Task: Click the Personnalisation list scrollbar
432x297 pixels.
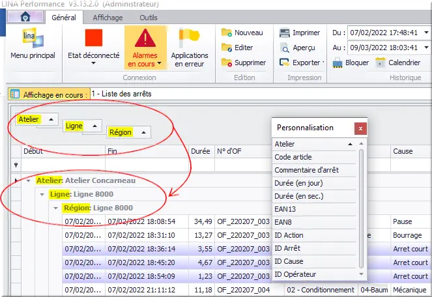Action: click(x=362, y=208)
